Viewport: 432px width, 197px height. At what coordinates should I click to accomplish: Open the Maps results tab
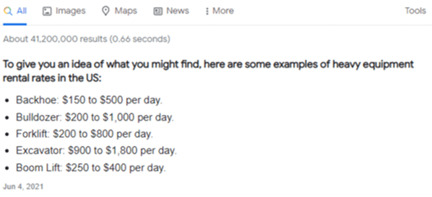(126, 12)
